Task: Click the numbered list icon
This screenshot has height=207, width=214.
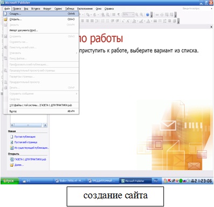Action: pyautogui.click(x=103, y=21)
